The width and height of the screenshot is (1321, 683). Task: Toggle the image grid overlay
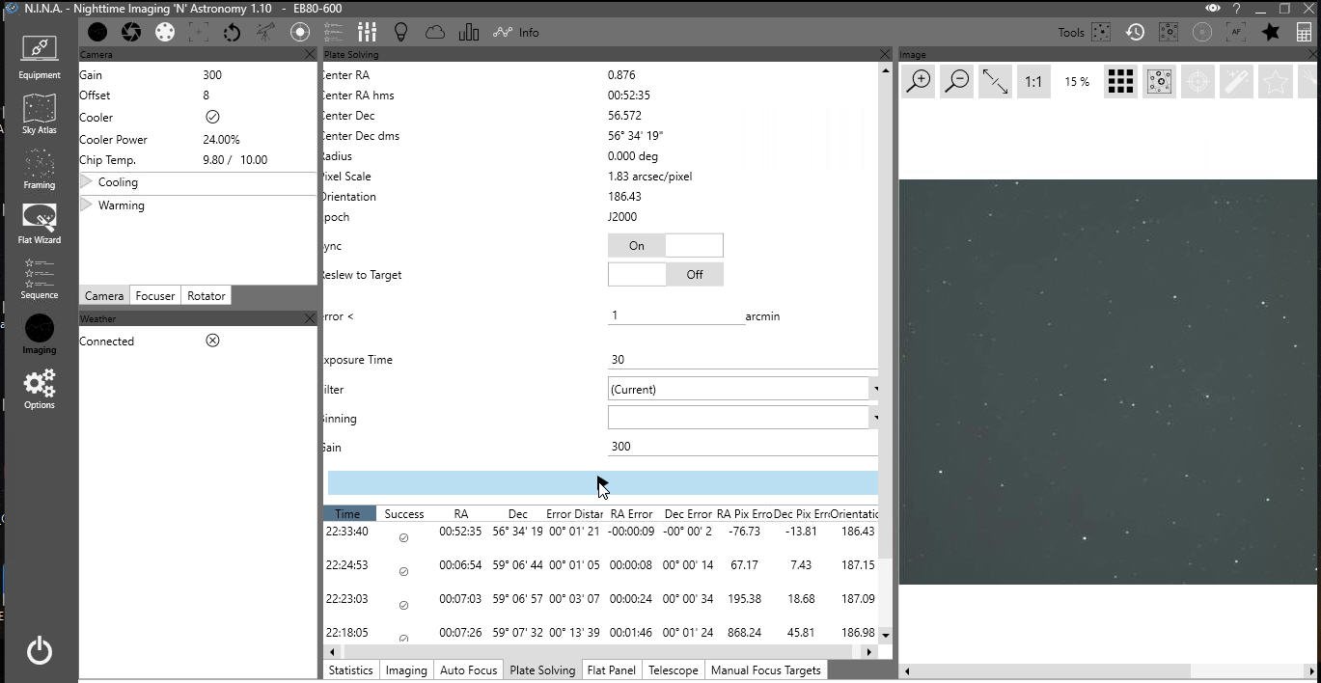point(1120,82)
